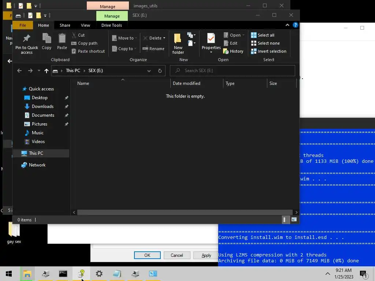Open Documents in navigation pane
Viewport: 375px width, 281px height.
coord(43,115)
